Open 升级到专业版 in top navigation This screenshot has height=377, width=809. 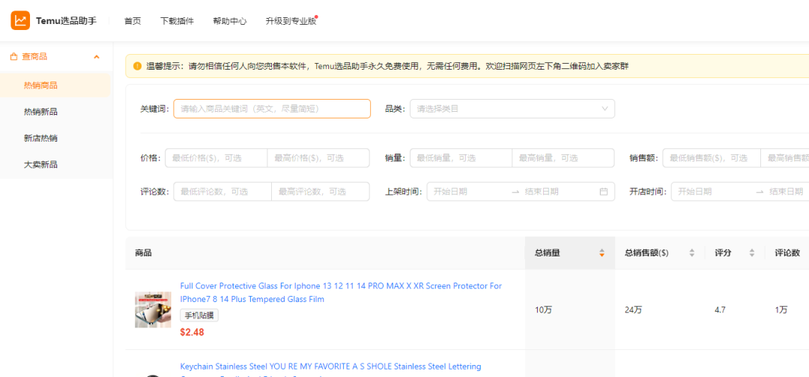(291, 21)
